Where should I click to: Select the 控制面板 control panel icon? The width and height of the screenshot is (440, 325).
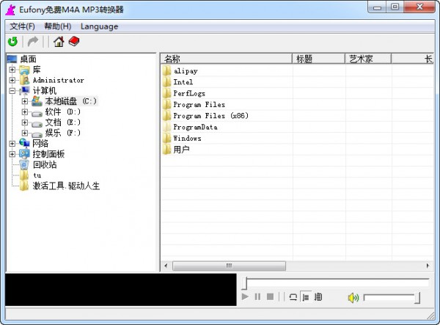[x=24, y=154]
